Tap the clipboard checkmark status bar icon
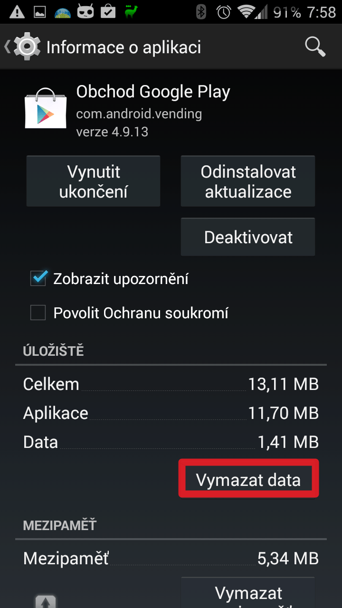Image resolution: width=342 pixels, height=608 pixels. click(108, 11)
